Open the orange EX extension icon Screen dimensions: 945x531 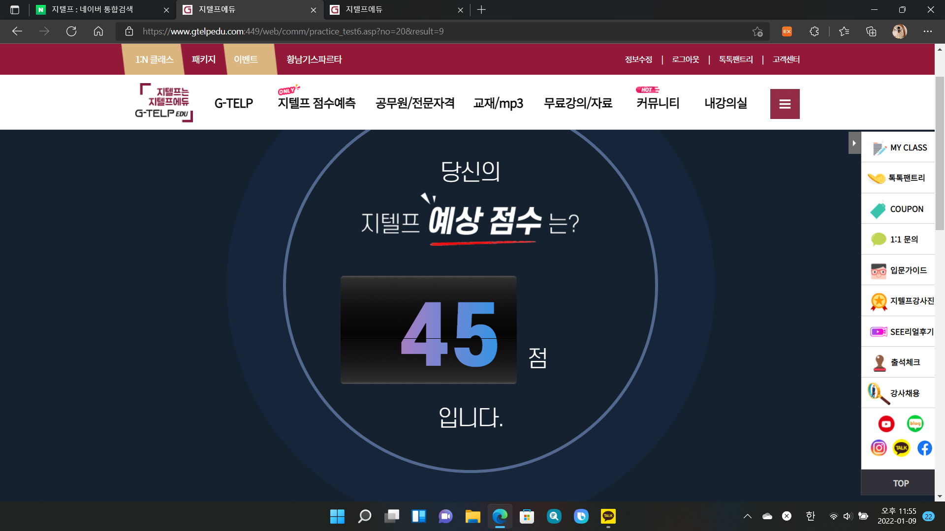click(787, 31)
